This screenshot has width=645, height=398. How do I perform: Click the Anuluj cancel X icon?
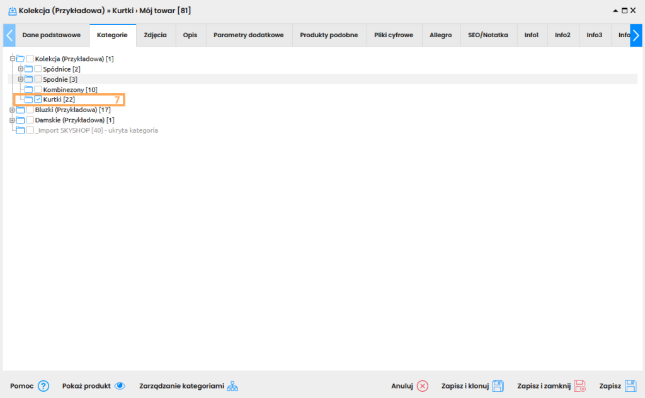(x=423, y=386)
